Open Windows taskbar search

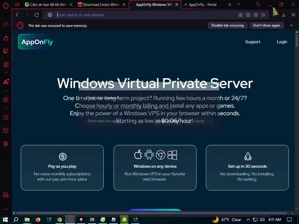(x=16, y=220)
